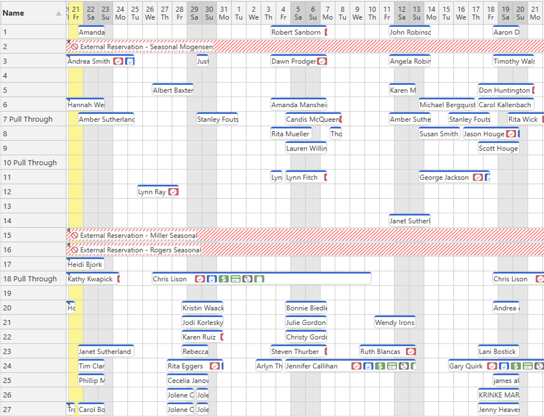Select Cecelia Janov reservation on site 25
This screenshot has width=544, height=417.
tap(188, 381)
